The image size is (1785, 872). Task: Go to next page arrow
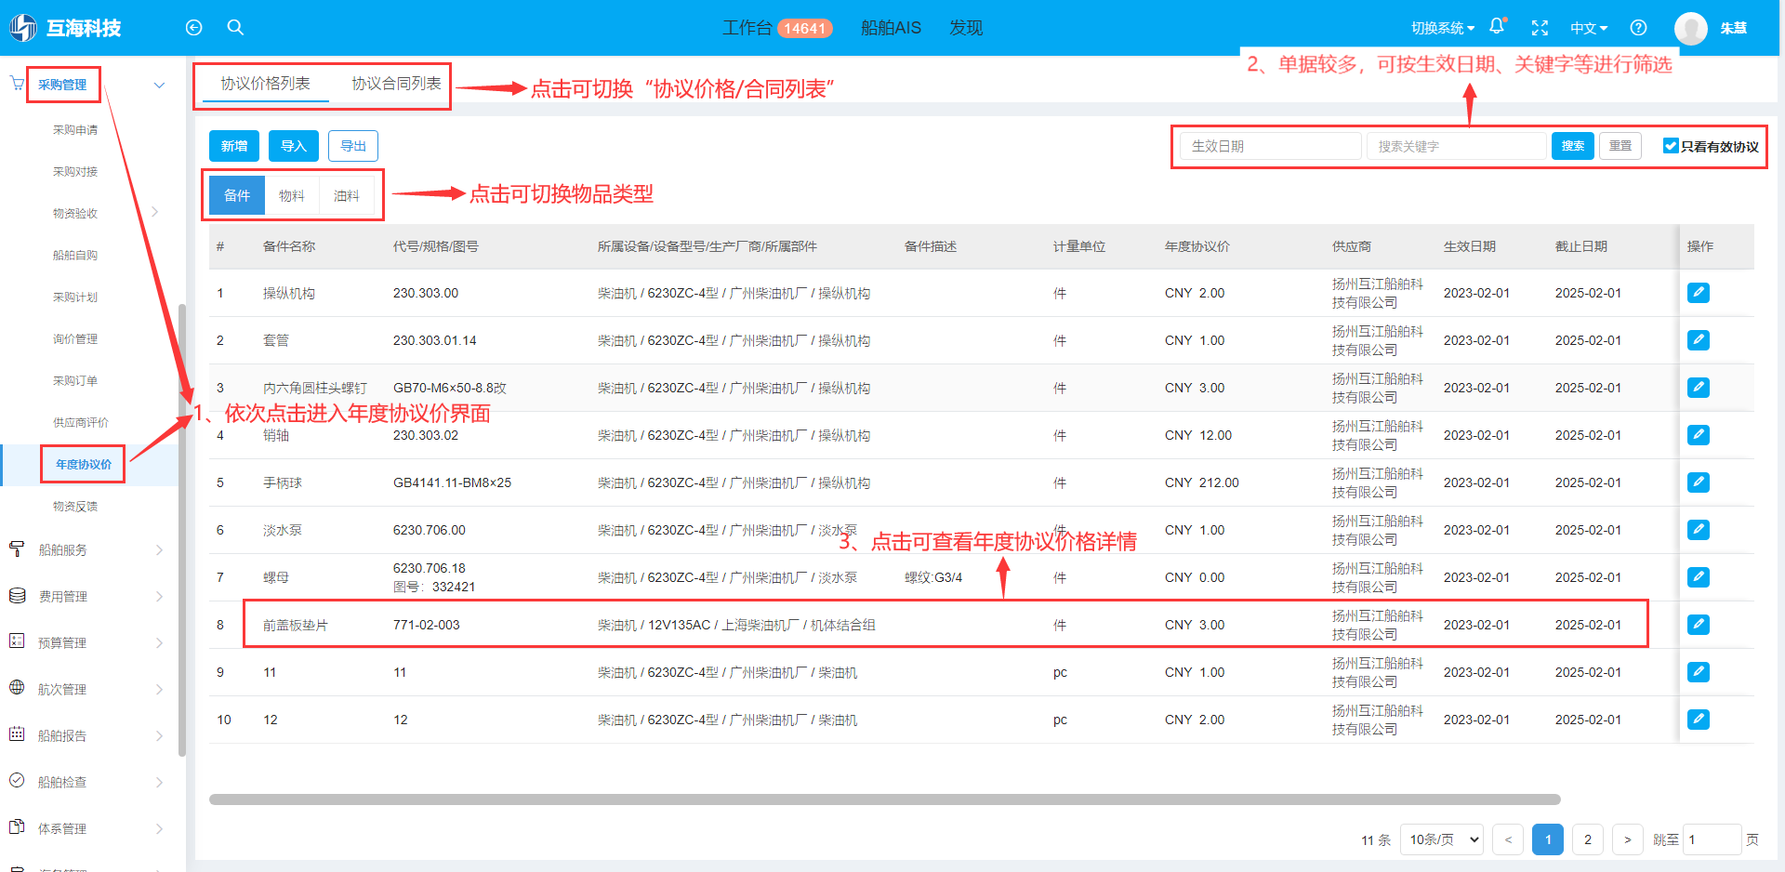click(x=1627, y=839)
